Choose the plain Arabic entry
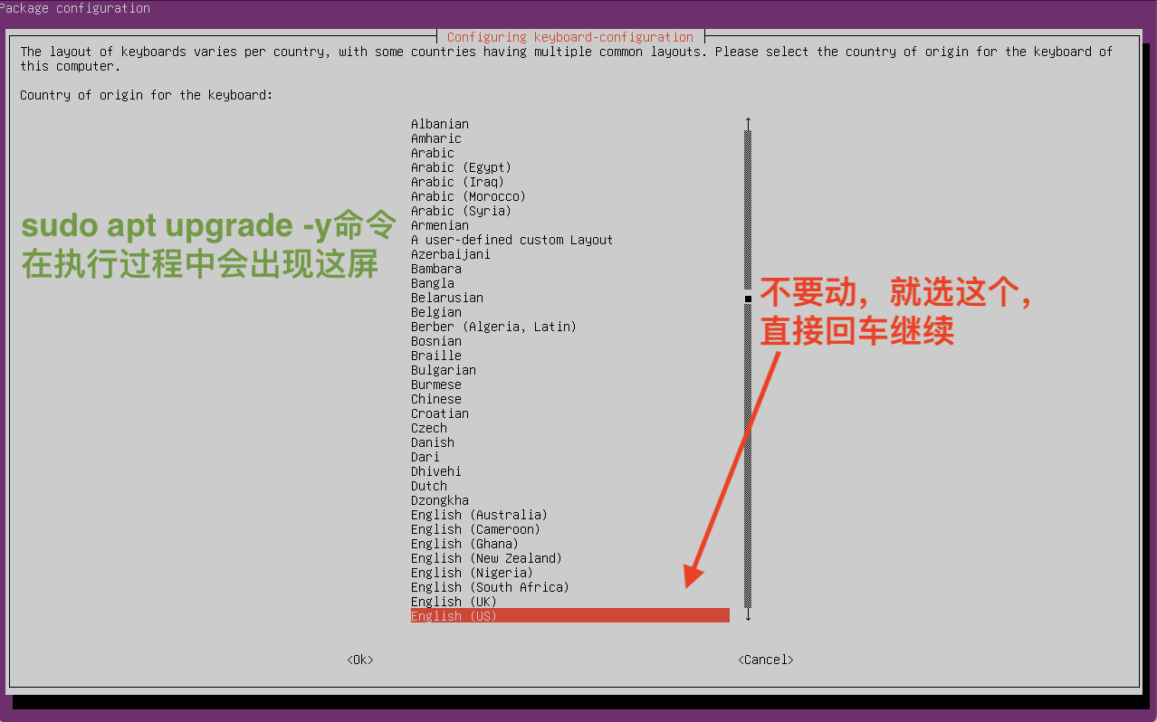Viewport: 1157px width, 722px height. (433, 153)
